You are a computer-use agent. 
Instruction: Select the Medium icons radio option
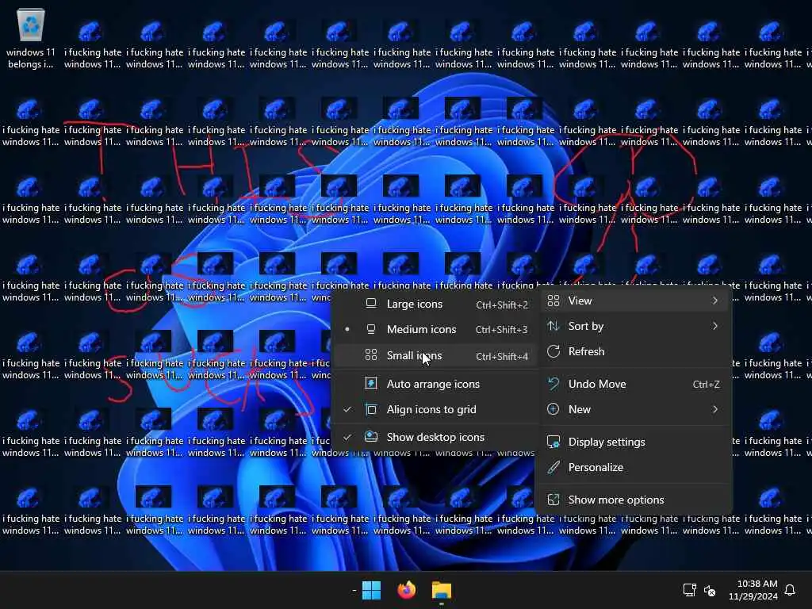[x=435, y=329]
